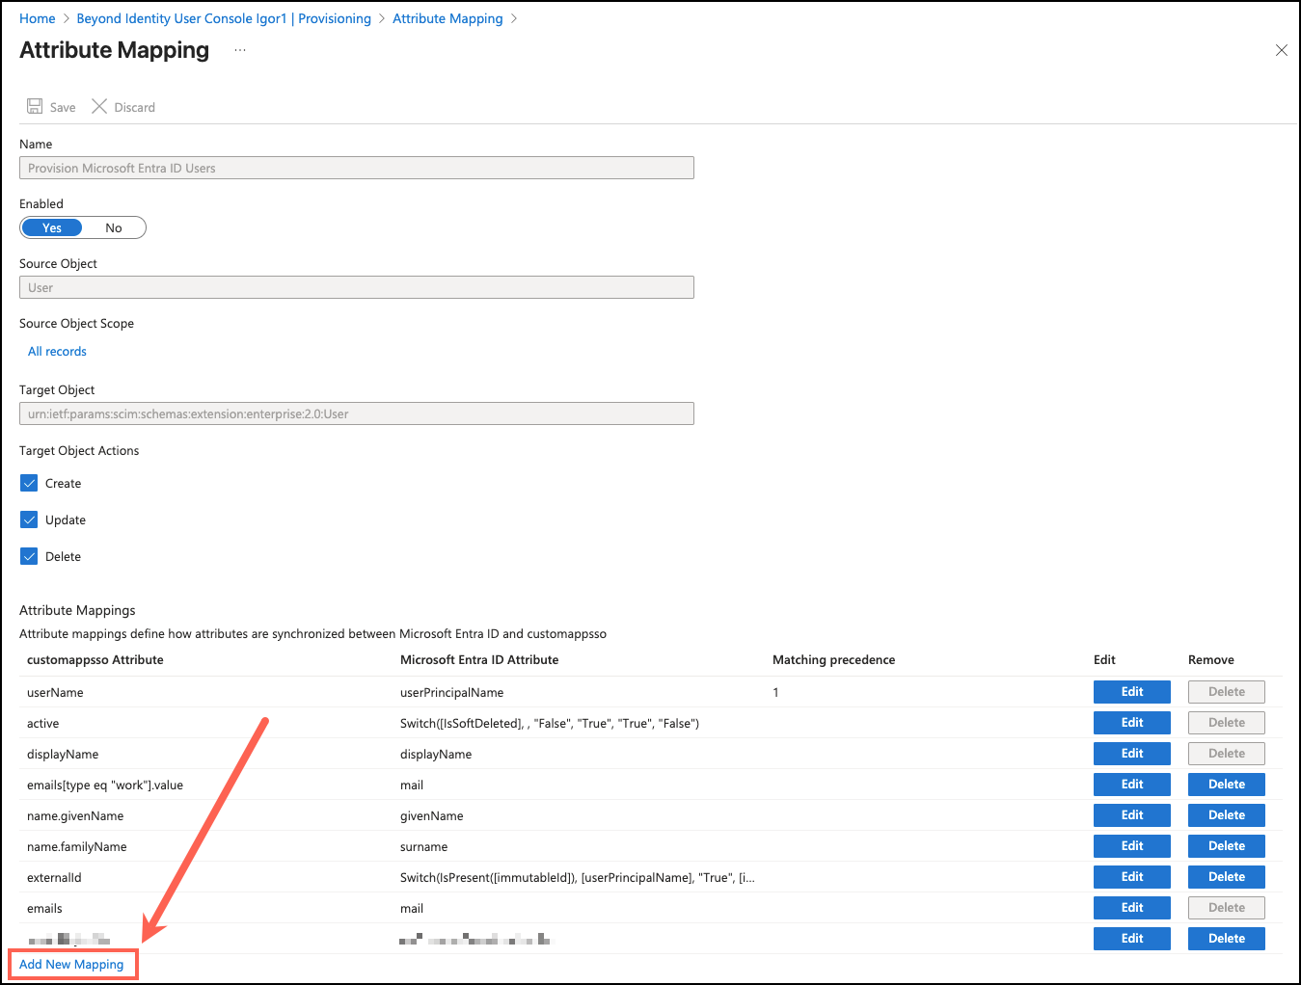This screenshot has height=985, width=1301.
Task: Delete the name.givenName mapping
Action: click(x=1226, y=814)
